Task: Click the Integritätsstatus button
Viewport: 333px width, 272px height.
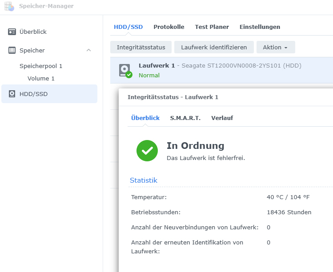Action: coord(141,47)
